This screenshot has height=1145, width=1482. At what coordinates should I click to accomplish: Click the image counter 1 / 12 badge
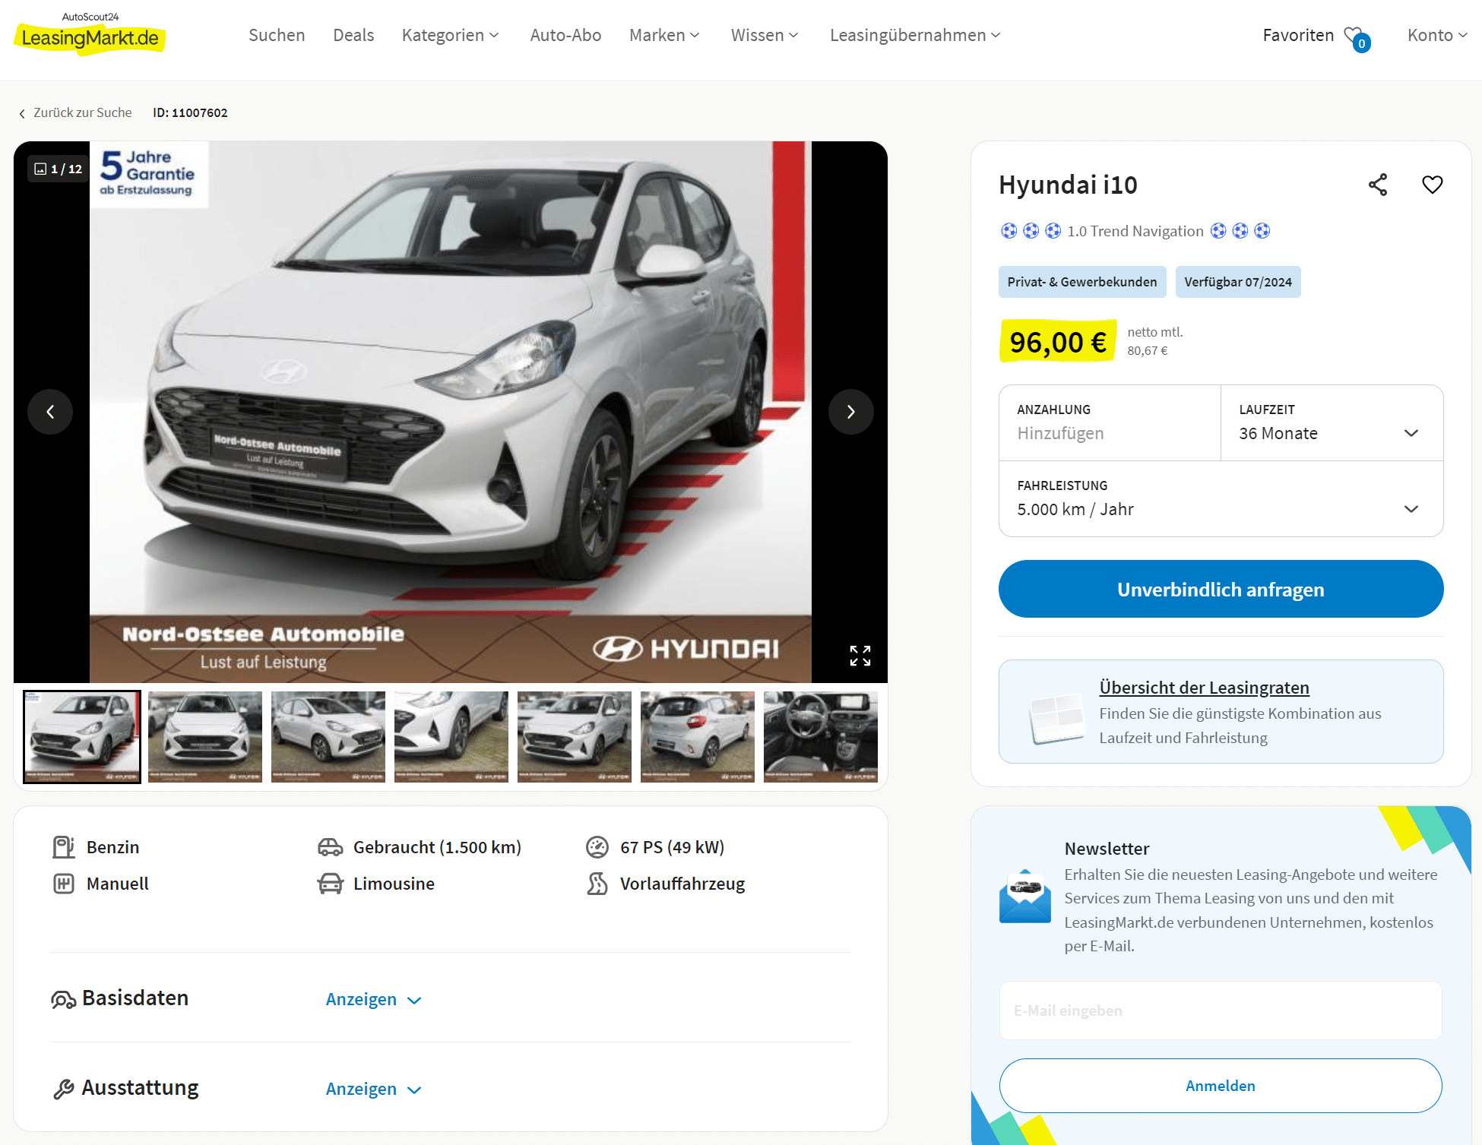pos(59,169)
